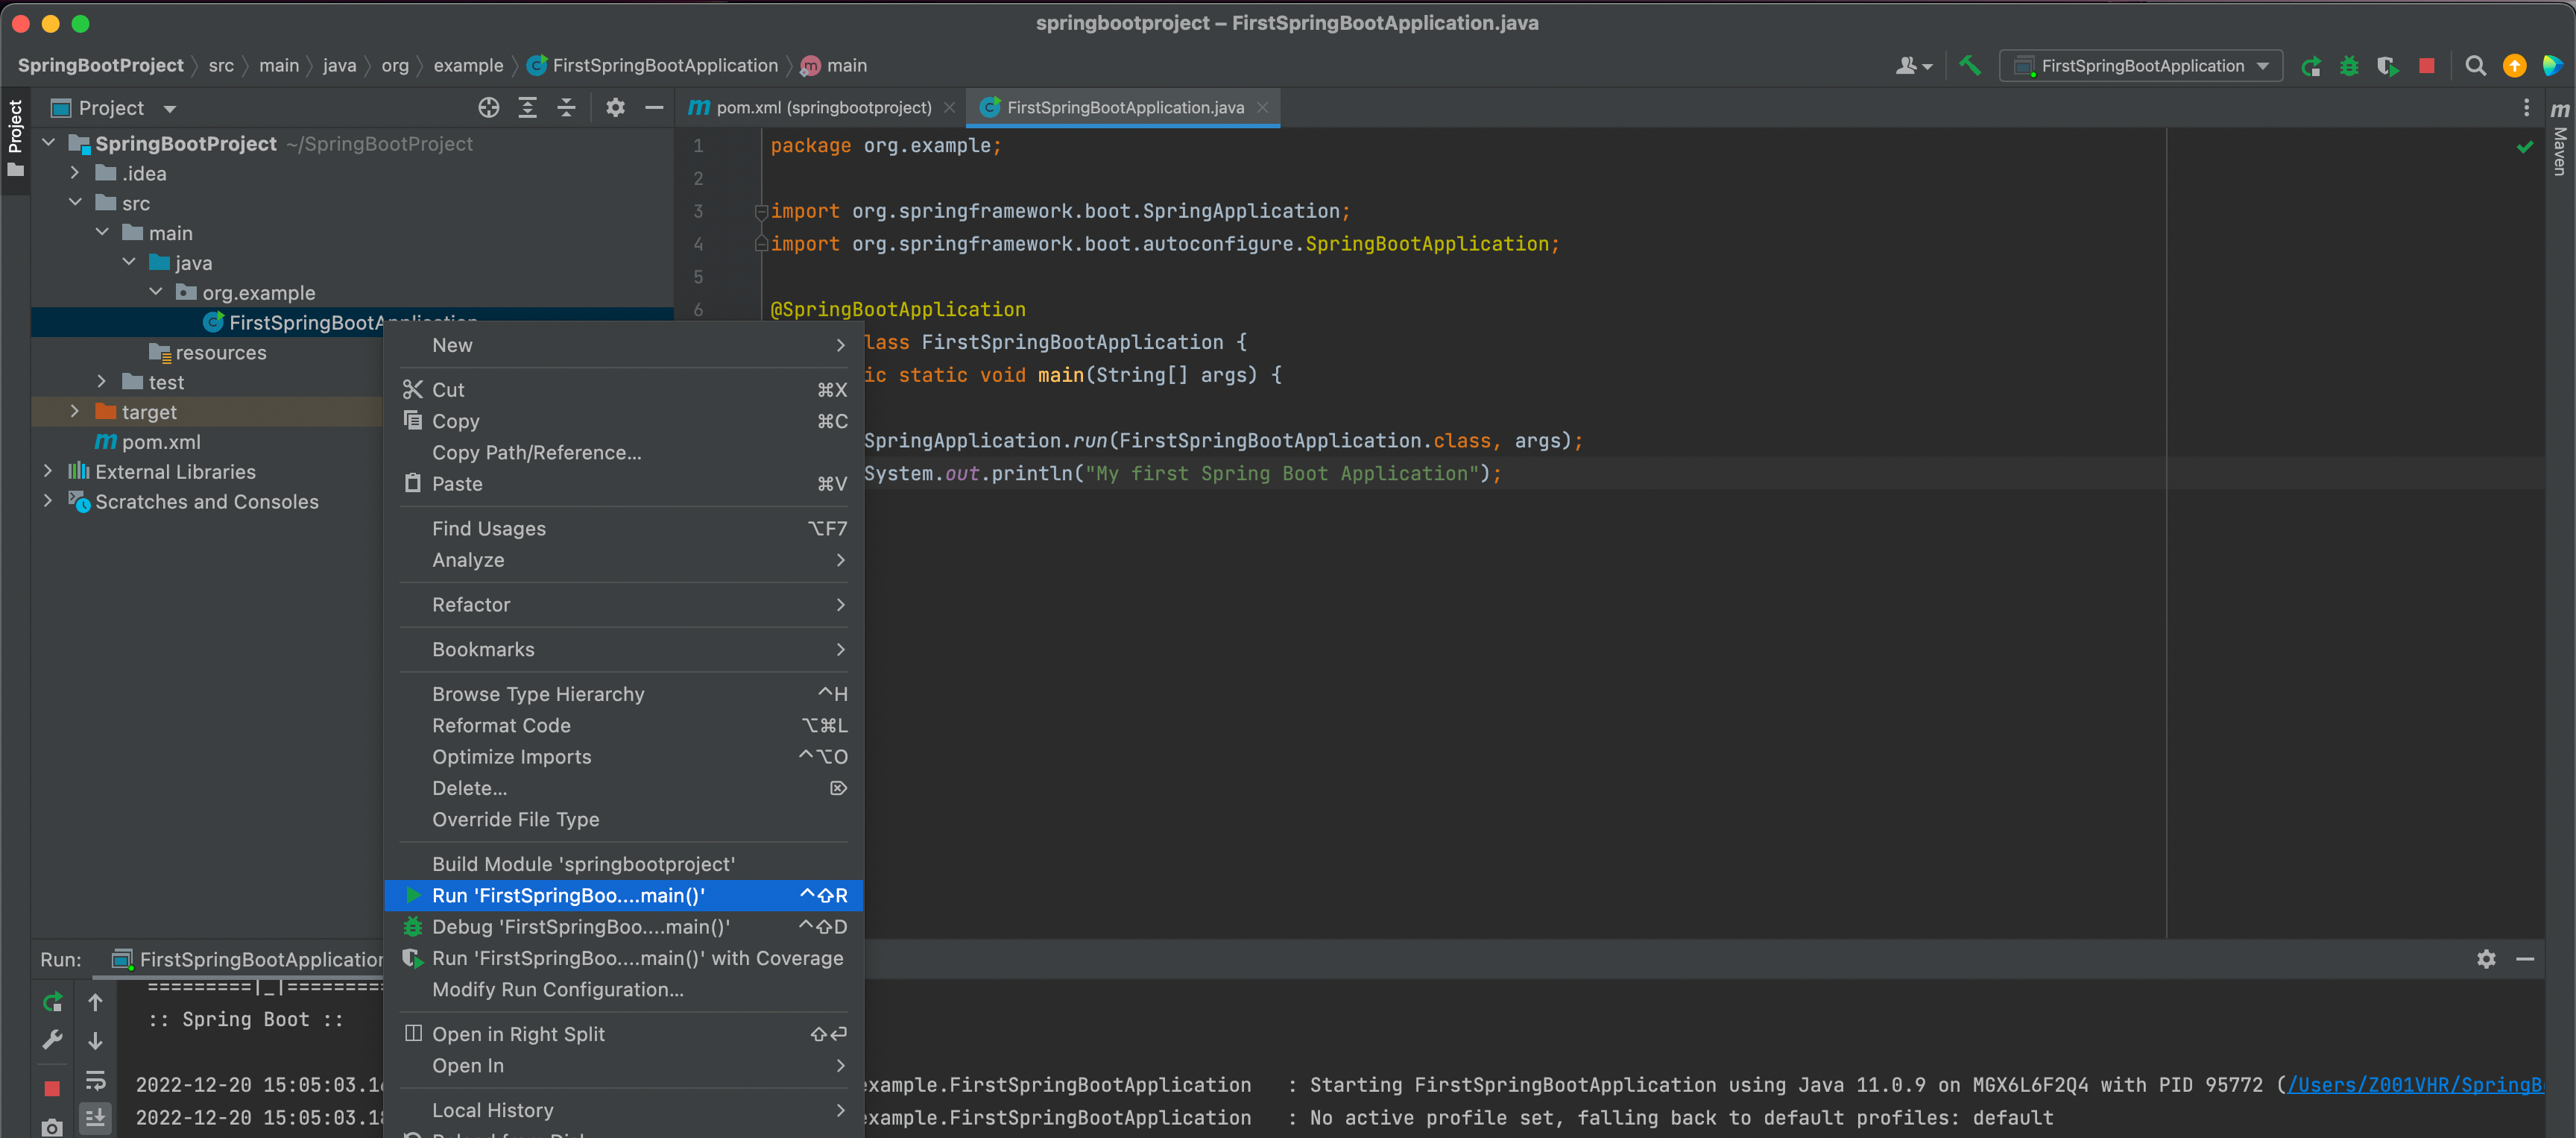Select Run 'FirstSpringBoo....main()' from context menu
The image size is (2576, 1138).
tap(570, 896)
